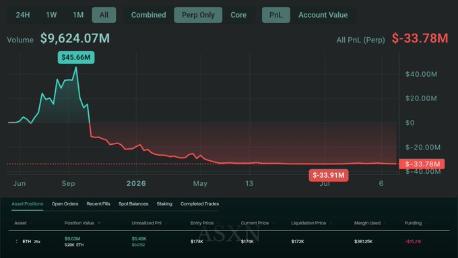
Task: Sort table by Asset column header
Action: pyautogui.click(x=20, y=223)
